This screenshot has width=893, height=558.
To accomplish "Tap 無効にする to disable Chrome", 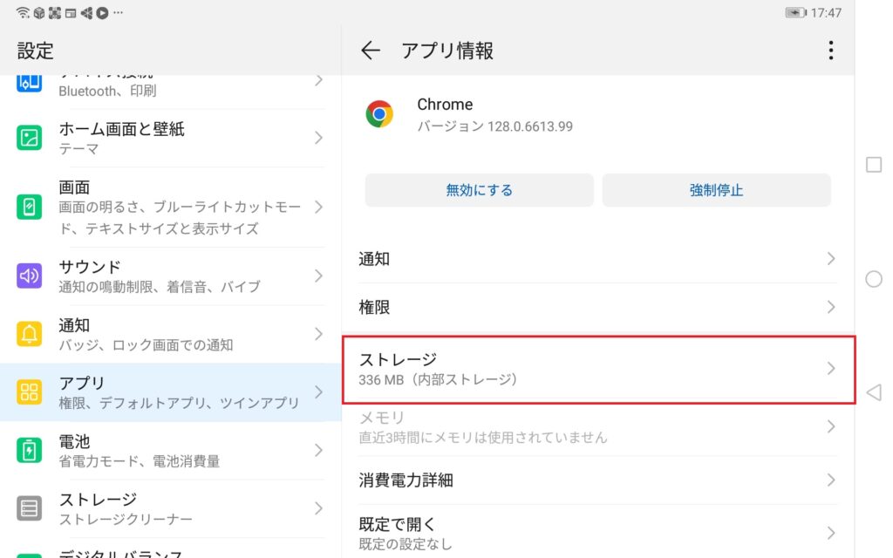I will (x=479, y=190).
